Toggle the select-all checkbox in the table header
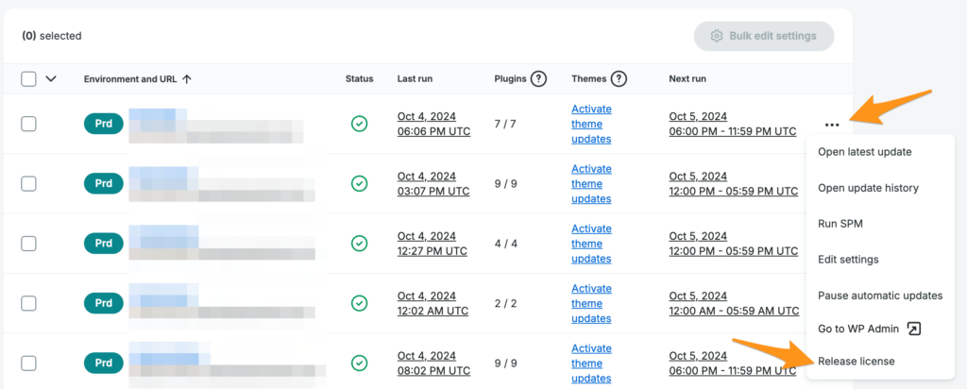Screen dimensions: 967x389 click(28, 79)
